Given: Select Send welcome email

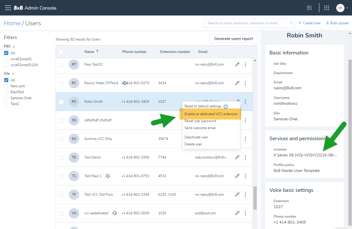Looking at the screenshot, I should point(200,128).
